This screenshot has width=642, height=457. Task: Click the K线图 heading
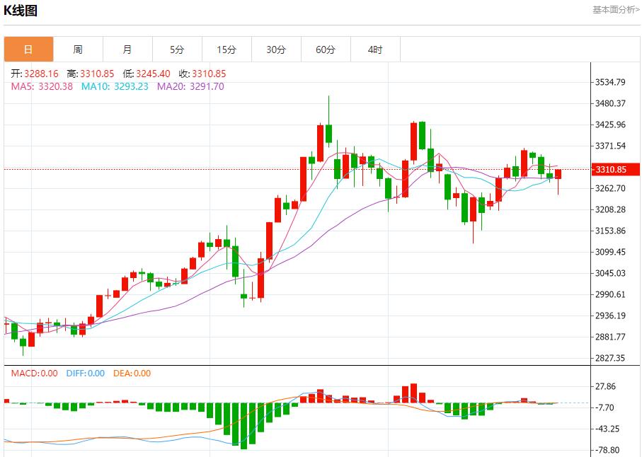[x=21, y=11]
